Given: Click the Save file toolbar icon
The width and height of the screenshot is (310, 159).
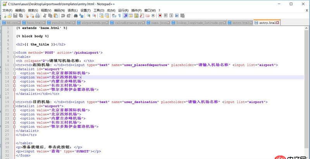Looking at the screenshot, I should 15,16.
